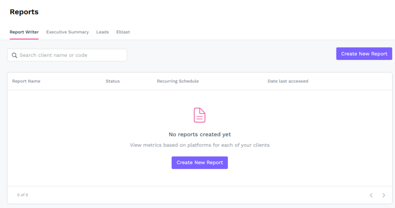Click the magnifier icon in search box
The width and height of the screenshot is (395, 208).
(x=14, y=55)
